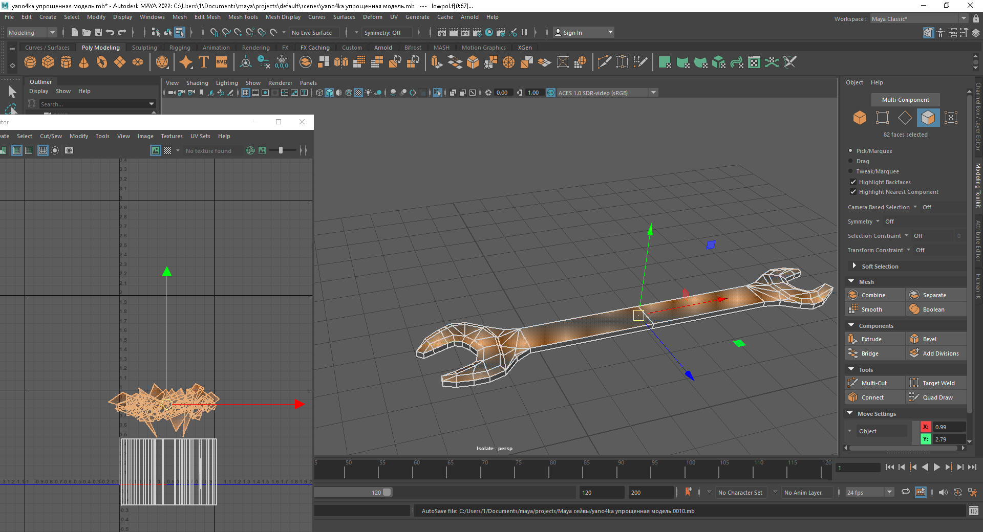Click the Multi-Component button
The height and width of the screenshot is (532, 983).
pyautogui.click(x=905, y=100)
